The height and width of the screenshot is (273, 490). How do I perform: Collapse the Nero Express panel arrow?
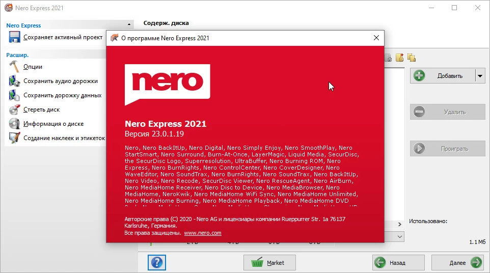[128, 25]
